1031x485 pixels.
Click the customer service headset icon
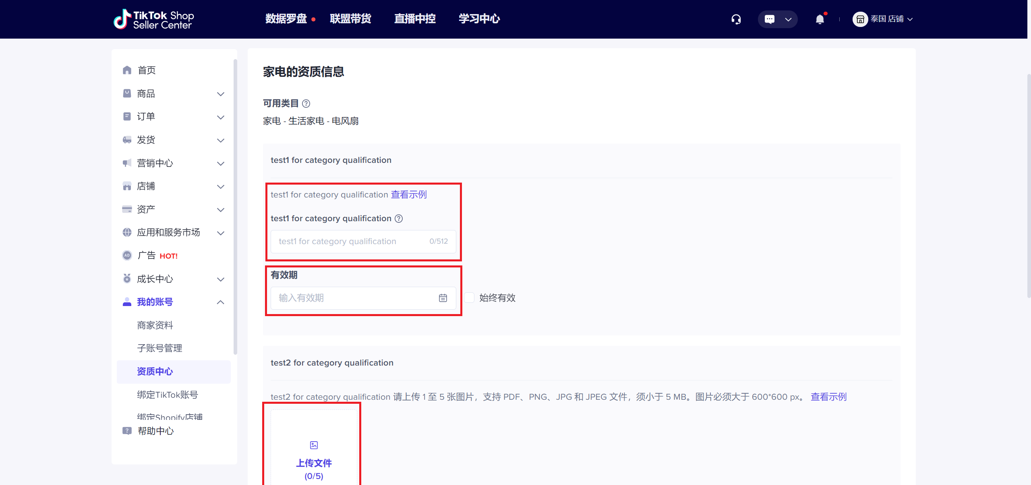tap(736, 19)
